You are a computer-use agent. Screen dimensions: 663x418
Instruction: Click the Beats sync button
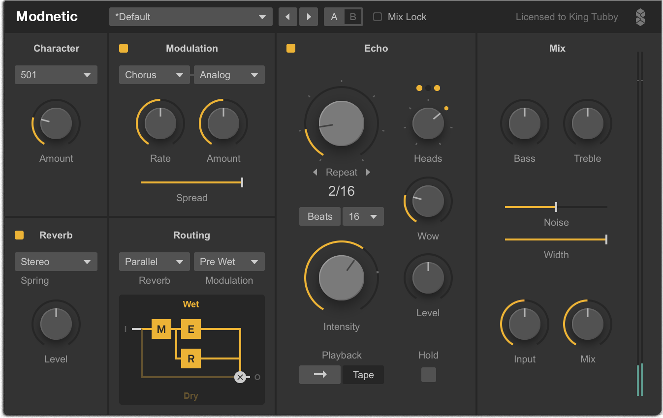(319, 216)
